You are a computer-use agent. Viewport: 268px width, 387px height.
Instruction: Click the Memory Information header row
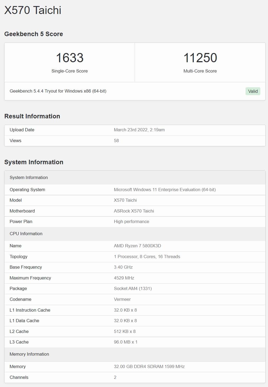click(135, 354)
